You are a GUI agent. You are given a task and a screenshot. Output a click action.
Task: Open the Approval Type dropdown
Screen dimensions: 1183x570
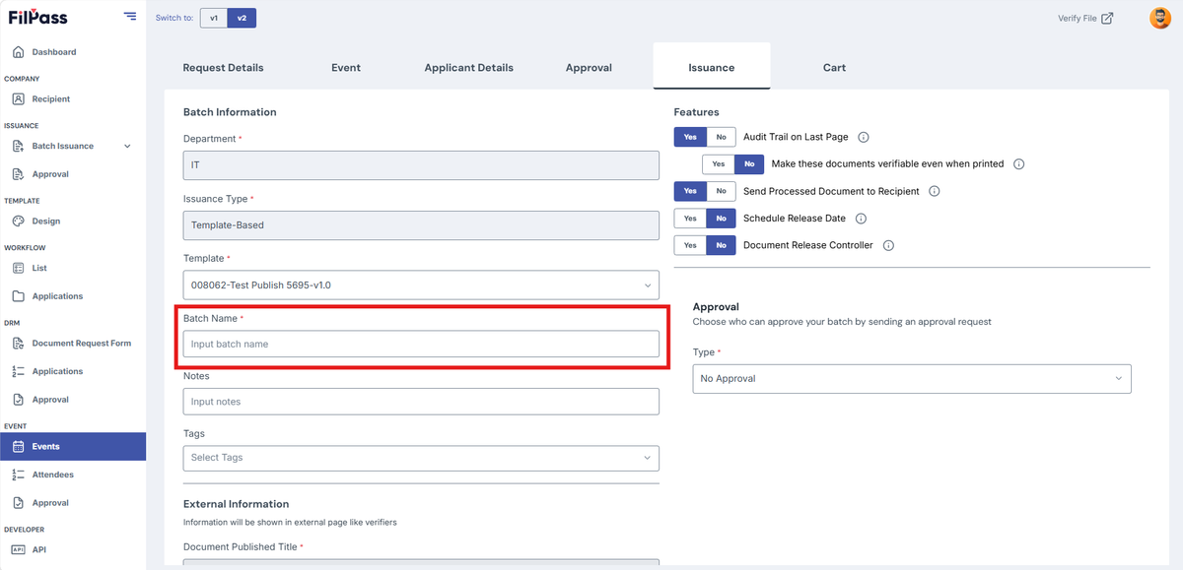click(912, 379)
